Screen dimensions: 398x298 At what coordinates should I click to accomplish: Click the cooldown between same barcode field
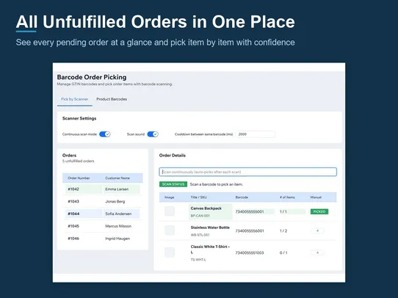(256, 134)
